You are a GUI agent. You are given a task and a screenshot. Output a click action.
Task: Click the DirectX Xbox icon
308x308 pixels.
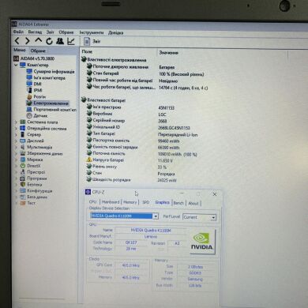click(23, 166)
